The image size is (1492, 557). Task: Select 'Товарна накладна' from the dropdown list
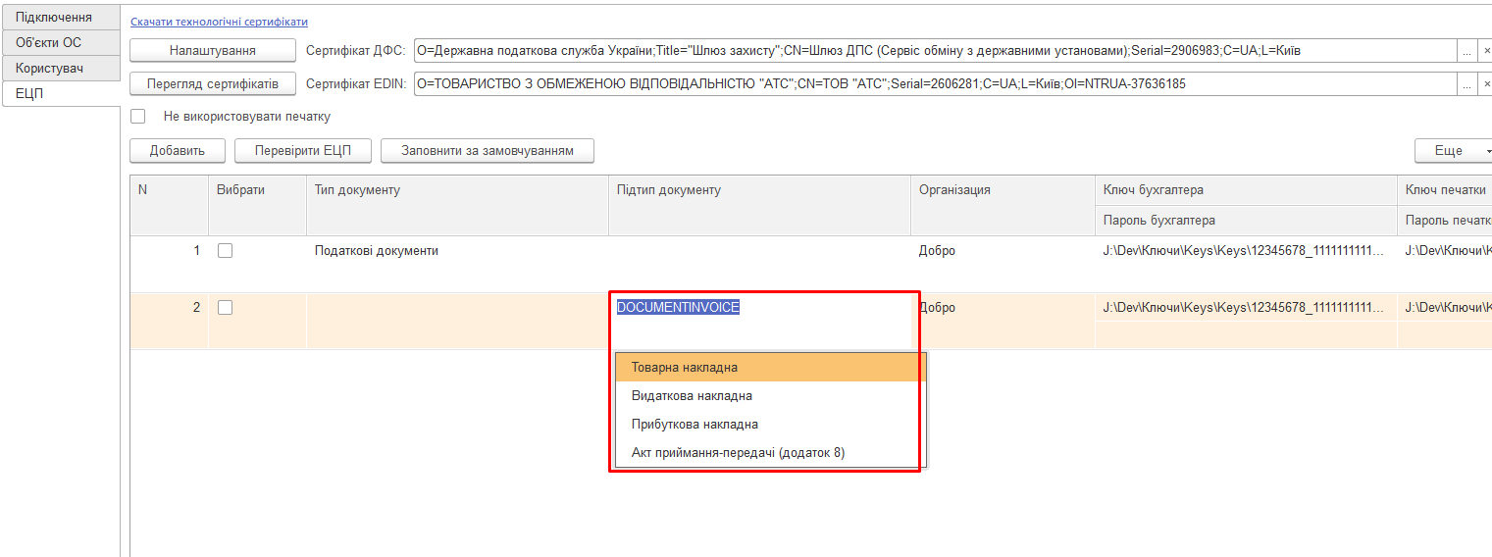pyautogui.click(x=770, y=368)
